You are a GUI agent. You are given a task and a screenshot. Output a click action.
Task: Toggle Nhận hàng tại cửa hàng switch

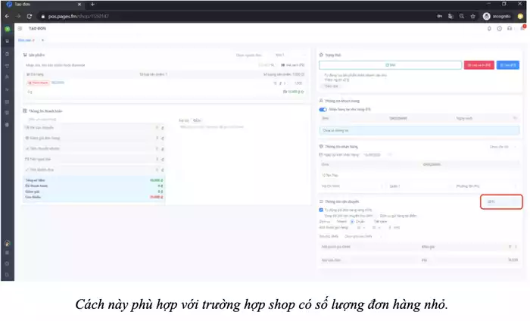pyautogui.click(x=323, y=110)
